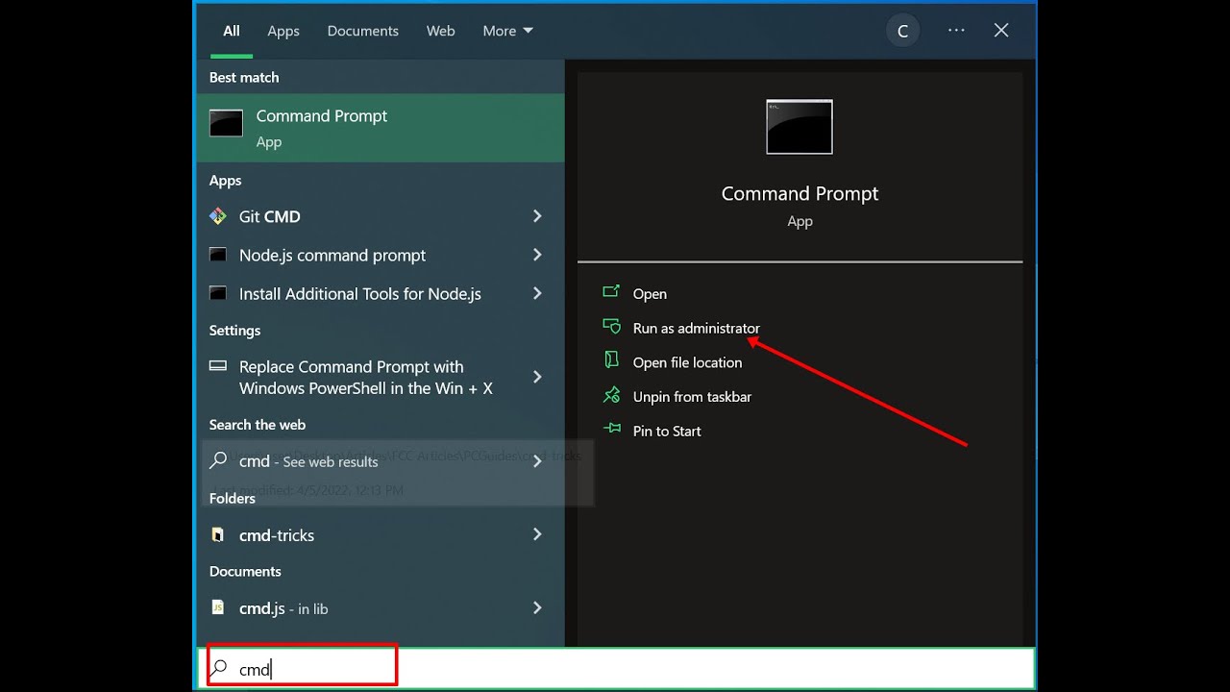
Task: Choose Unpin from taskbar
Action: tap(692, 397)
